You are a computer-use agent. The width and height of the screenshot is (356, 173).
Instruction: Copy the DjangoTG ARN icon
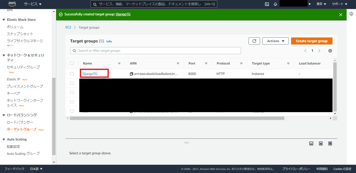131,74
